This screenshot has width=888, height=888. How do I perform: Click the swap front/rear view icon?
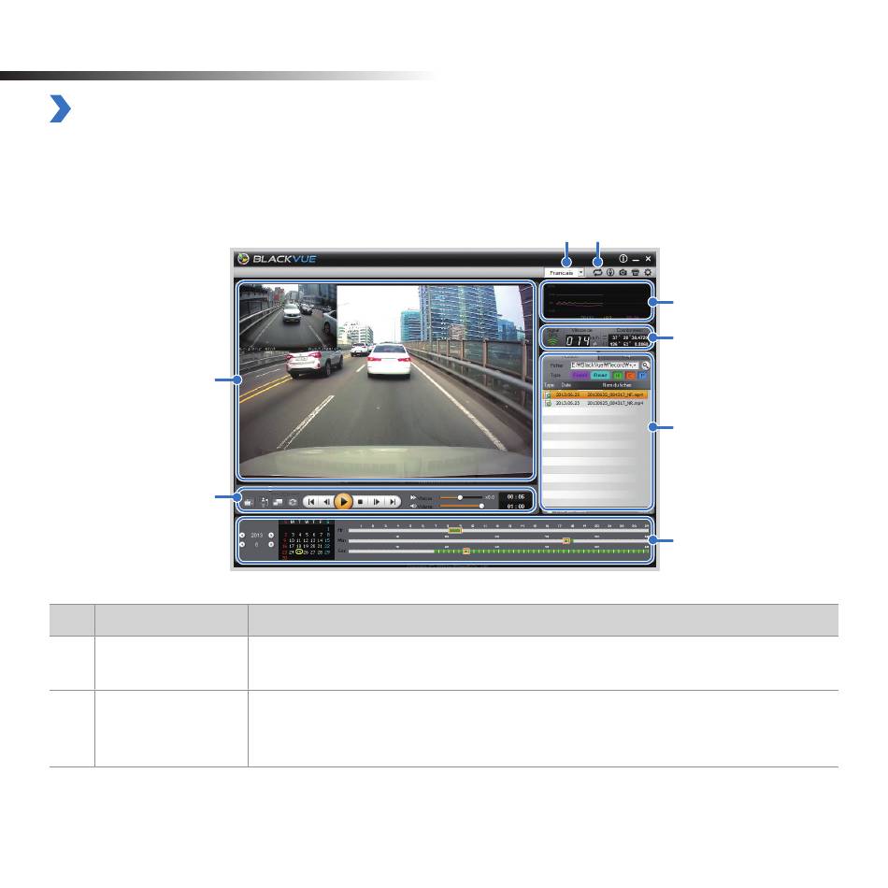click(278, 502)
